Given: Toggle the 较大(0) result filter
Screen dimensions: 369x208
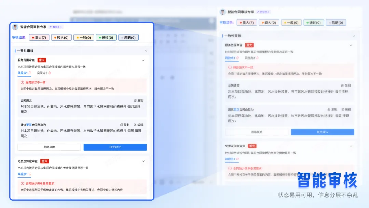Looking at the screenshot, I should point(61,37).
